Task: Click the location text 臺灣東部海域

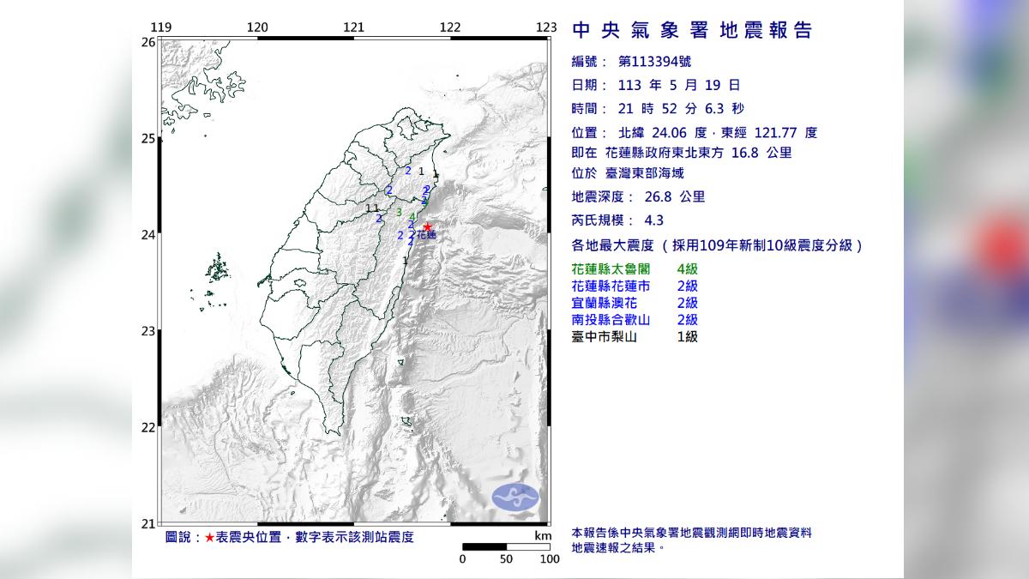Action: pos(645,174)
